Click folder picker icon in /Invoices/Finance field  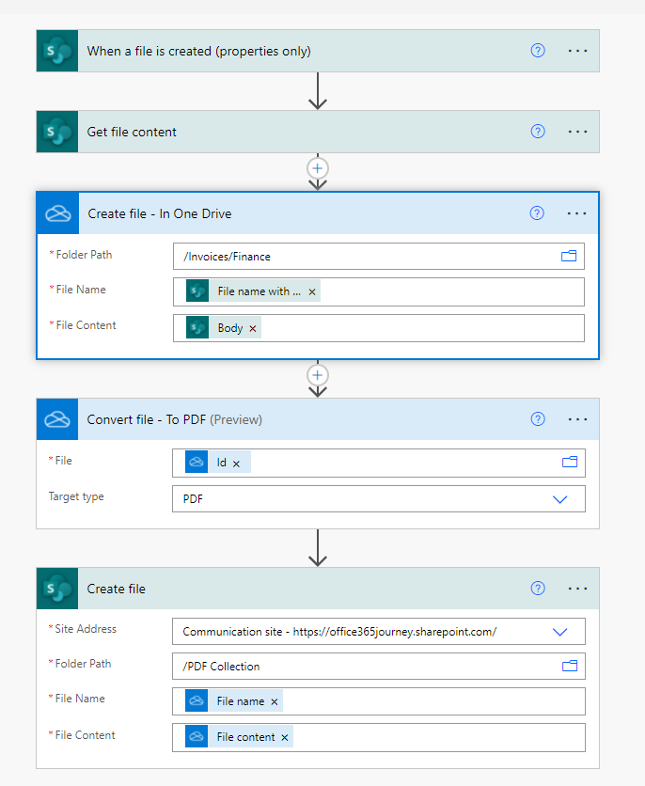tap(569, 256)
